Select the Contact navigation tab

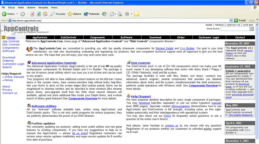click(240, 37)
